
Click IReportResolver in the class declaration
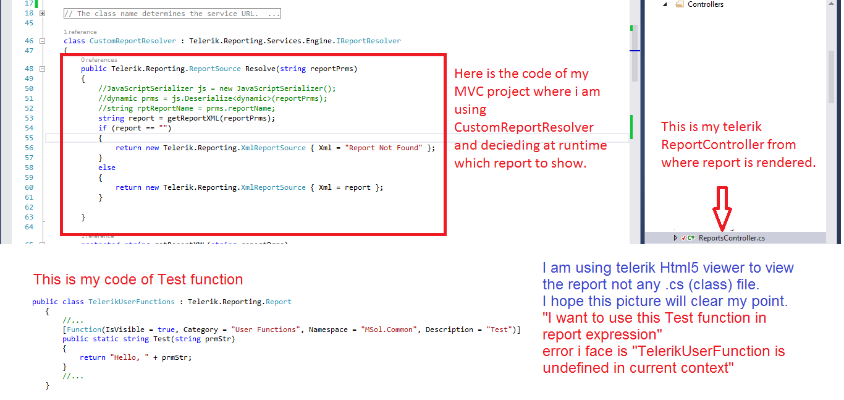click(368, 41)
